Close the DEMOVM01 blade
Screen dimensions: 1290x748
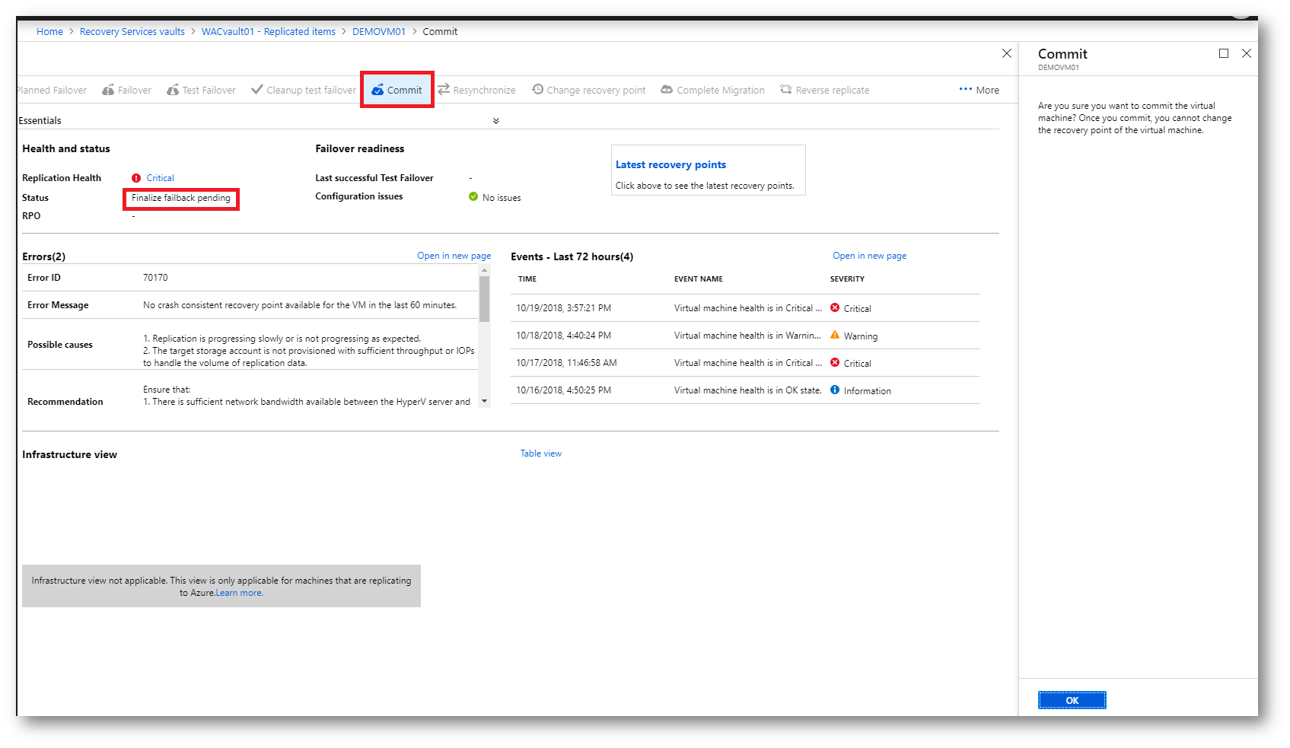tap(1007, 53)
